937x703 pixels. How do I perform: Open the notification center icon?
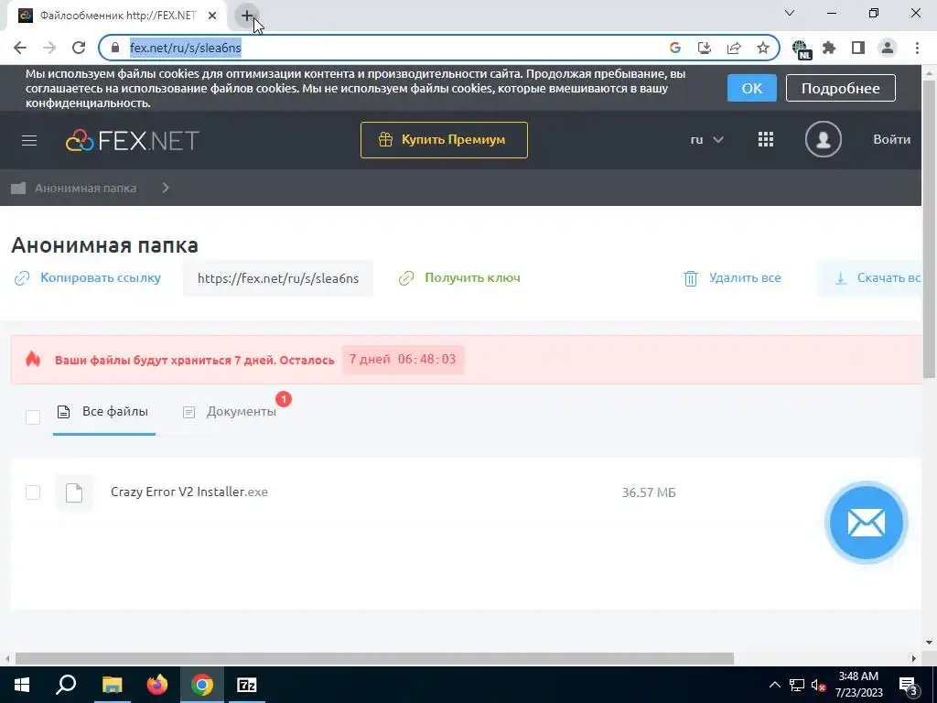909,685
